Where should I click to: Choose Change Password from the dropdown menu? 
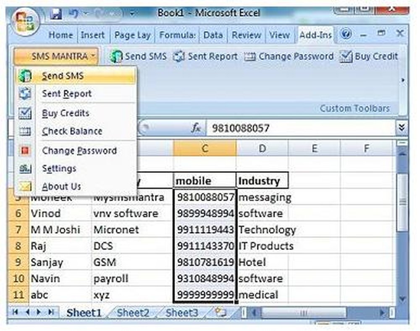tap(76, 151)
